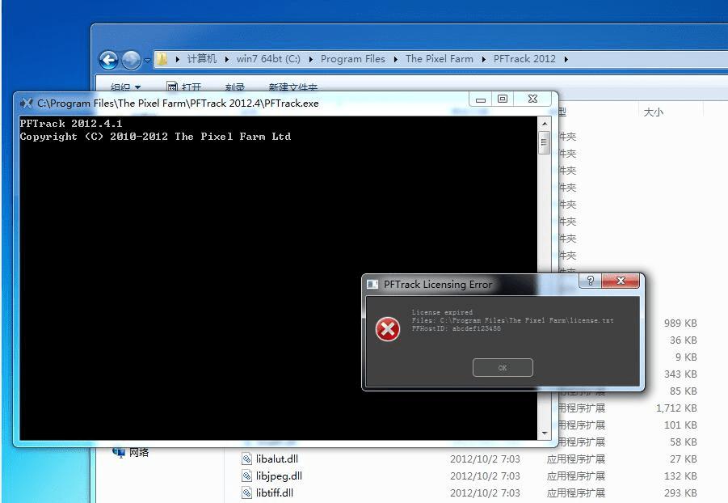728x503 pixels.
Task: Select 计算机 in the Explorer breadcrumb
Action: click(201, 59)
